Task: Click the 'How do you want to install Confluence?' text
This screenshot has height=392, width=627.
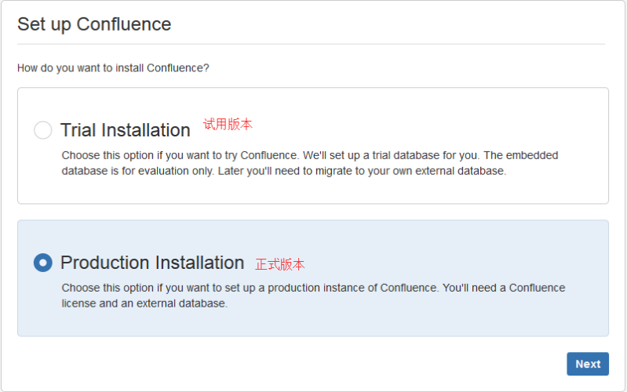Action: coord(113,68)
